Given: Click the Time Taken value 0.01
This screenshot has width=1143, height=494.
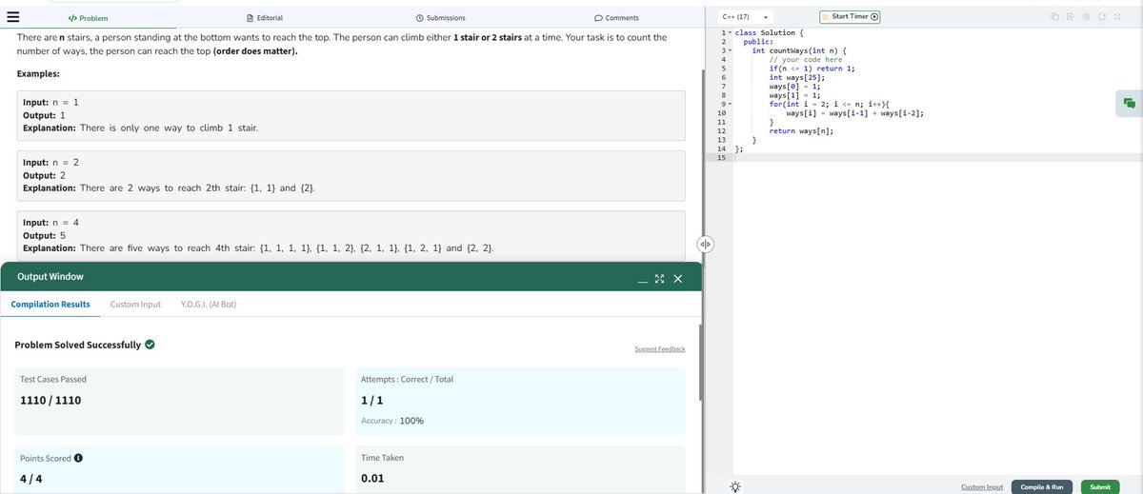Looking at the screenshot, I should (372, 478).
